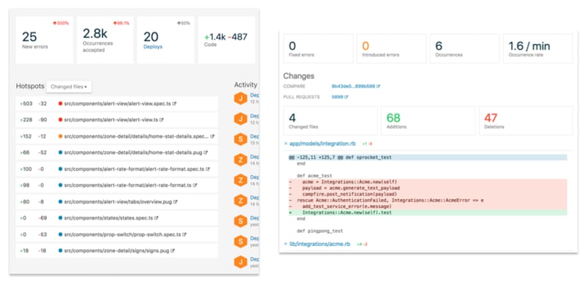This screenshot has height=290, width=586.
Task: Open lib/integrations/acme.rb file name
Action: (x=320, y=244)
